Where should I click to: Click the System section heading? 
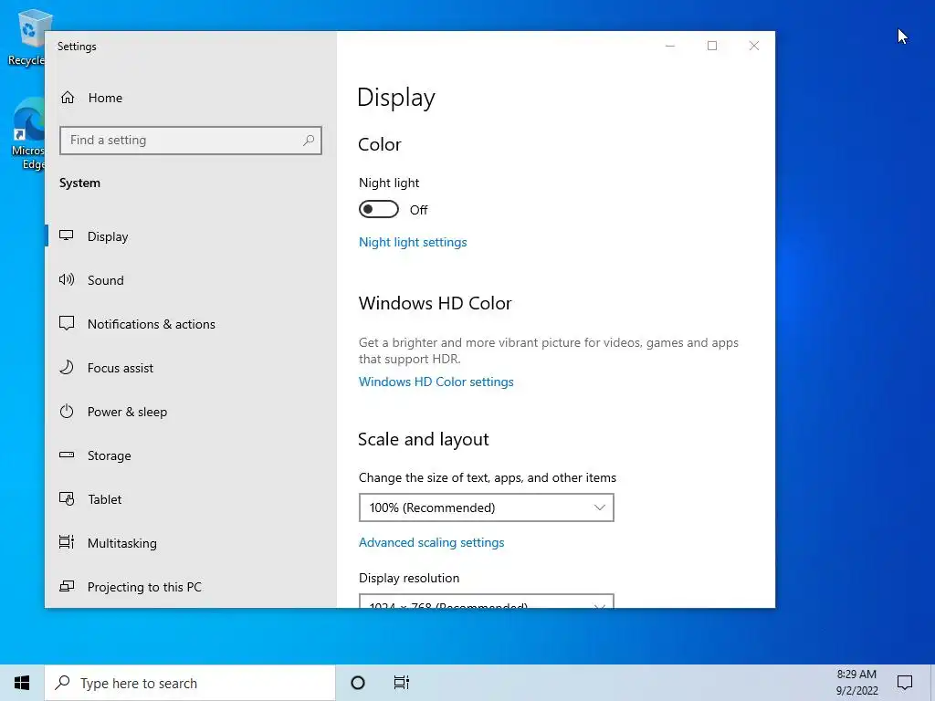point(80,183)
